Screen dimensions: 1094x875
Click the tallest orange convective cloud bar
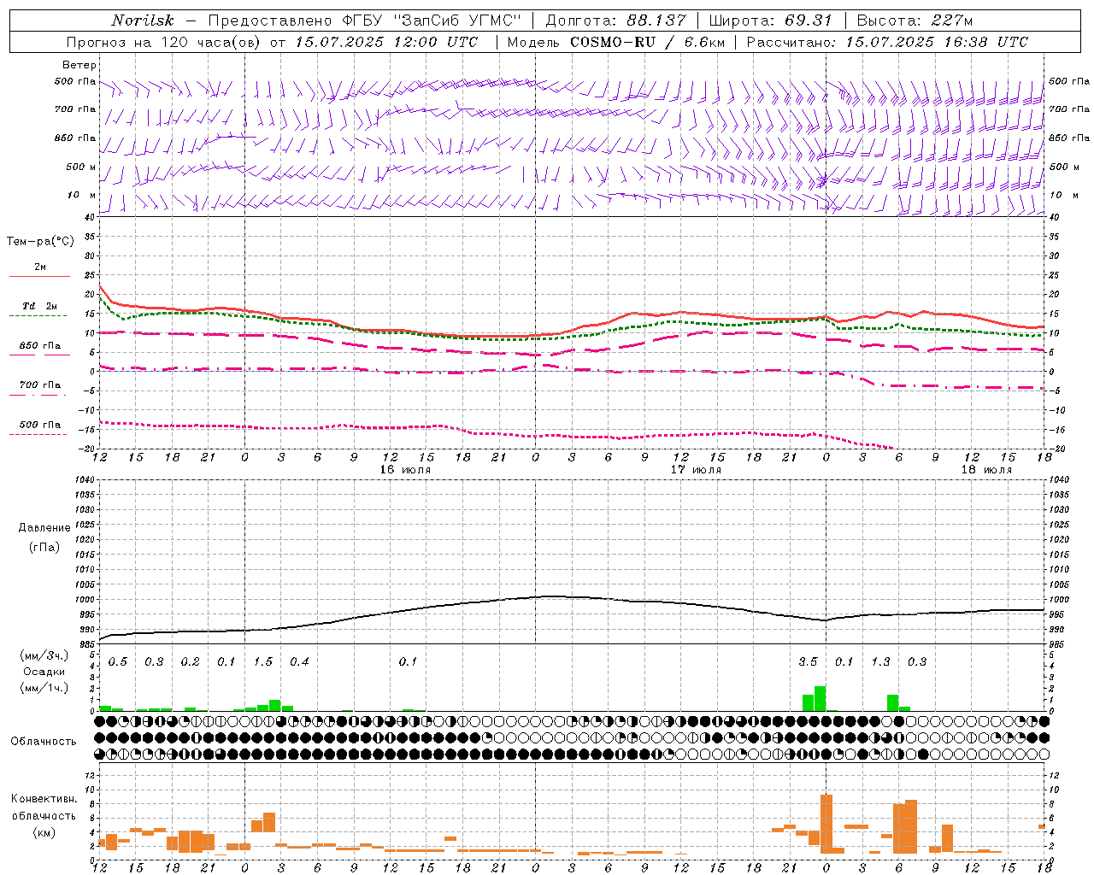[x=826, y=824]
